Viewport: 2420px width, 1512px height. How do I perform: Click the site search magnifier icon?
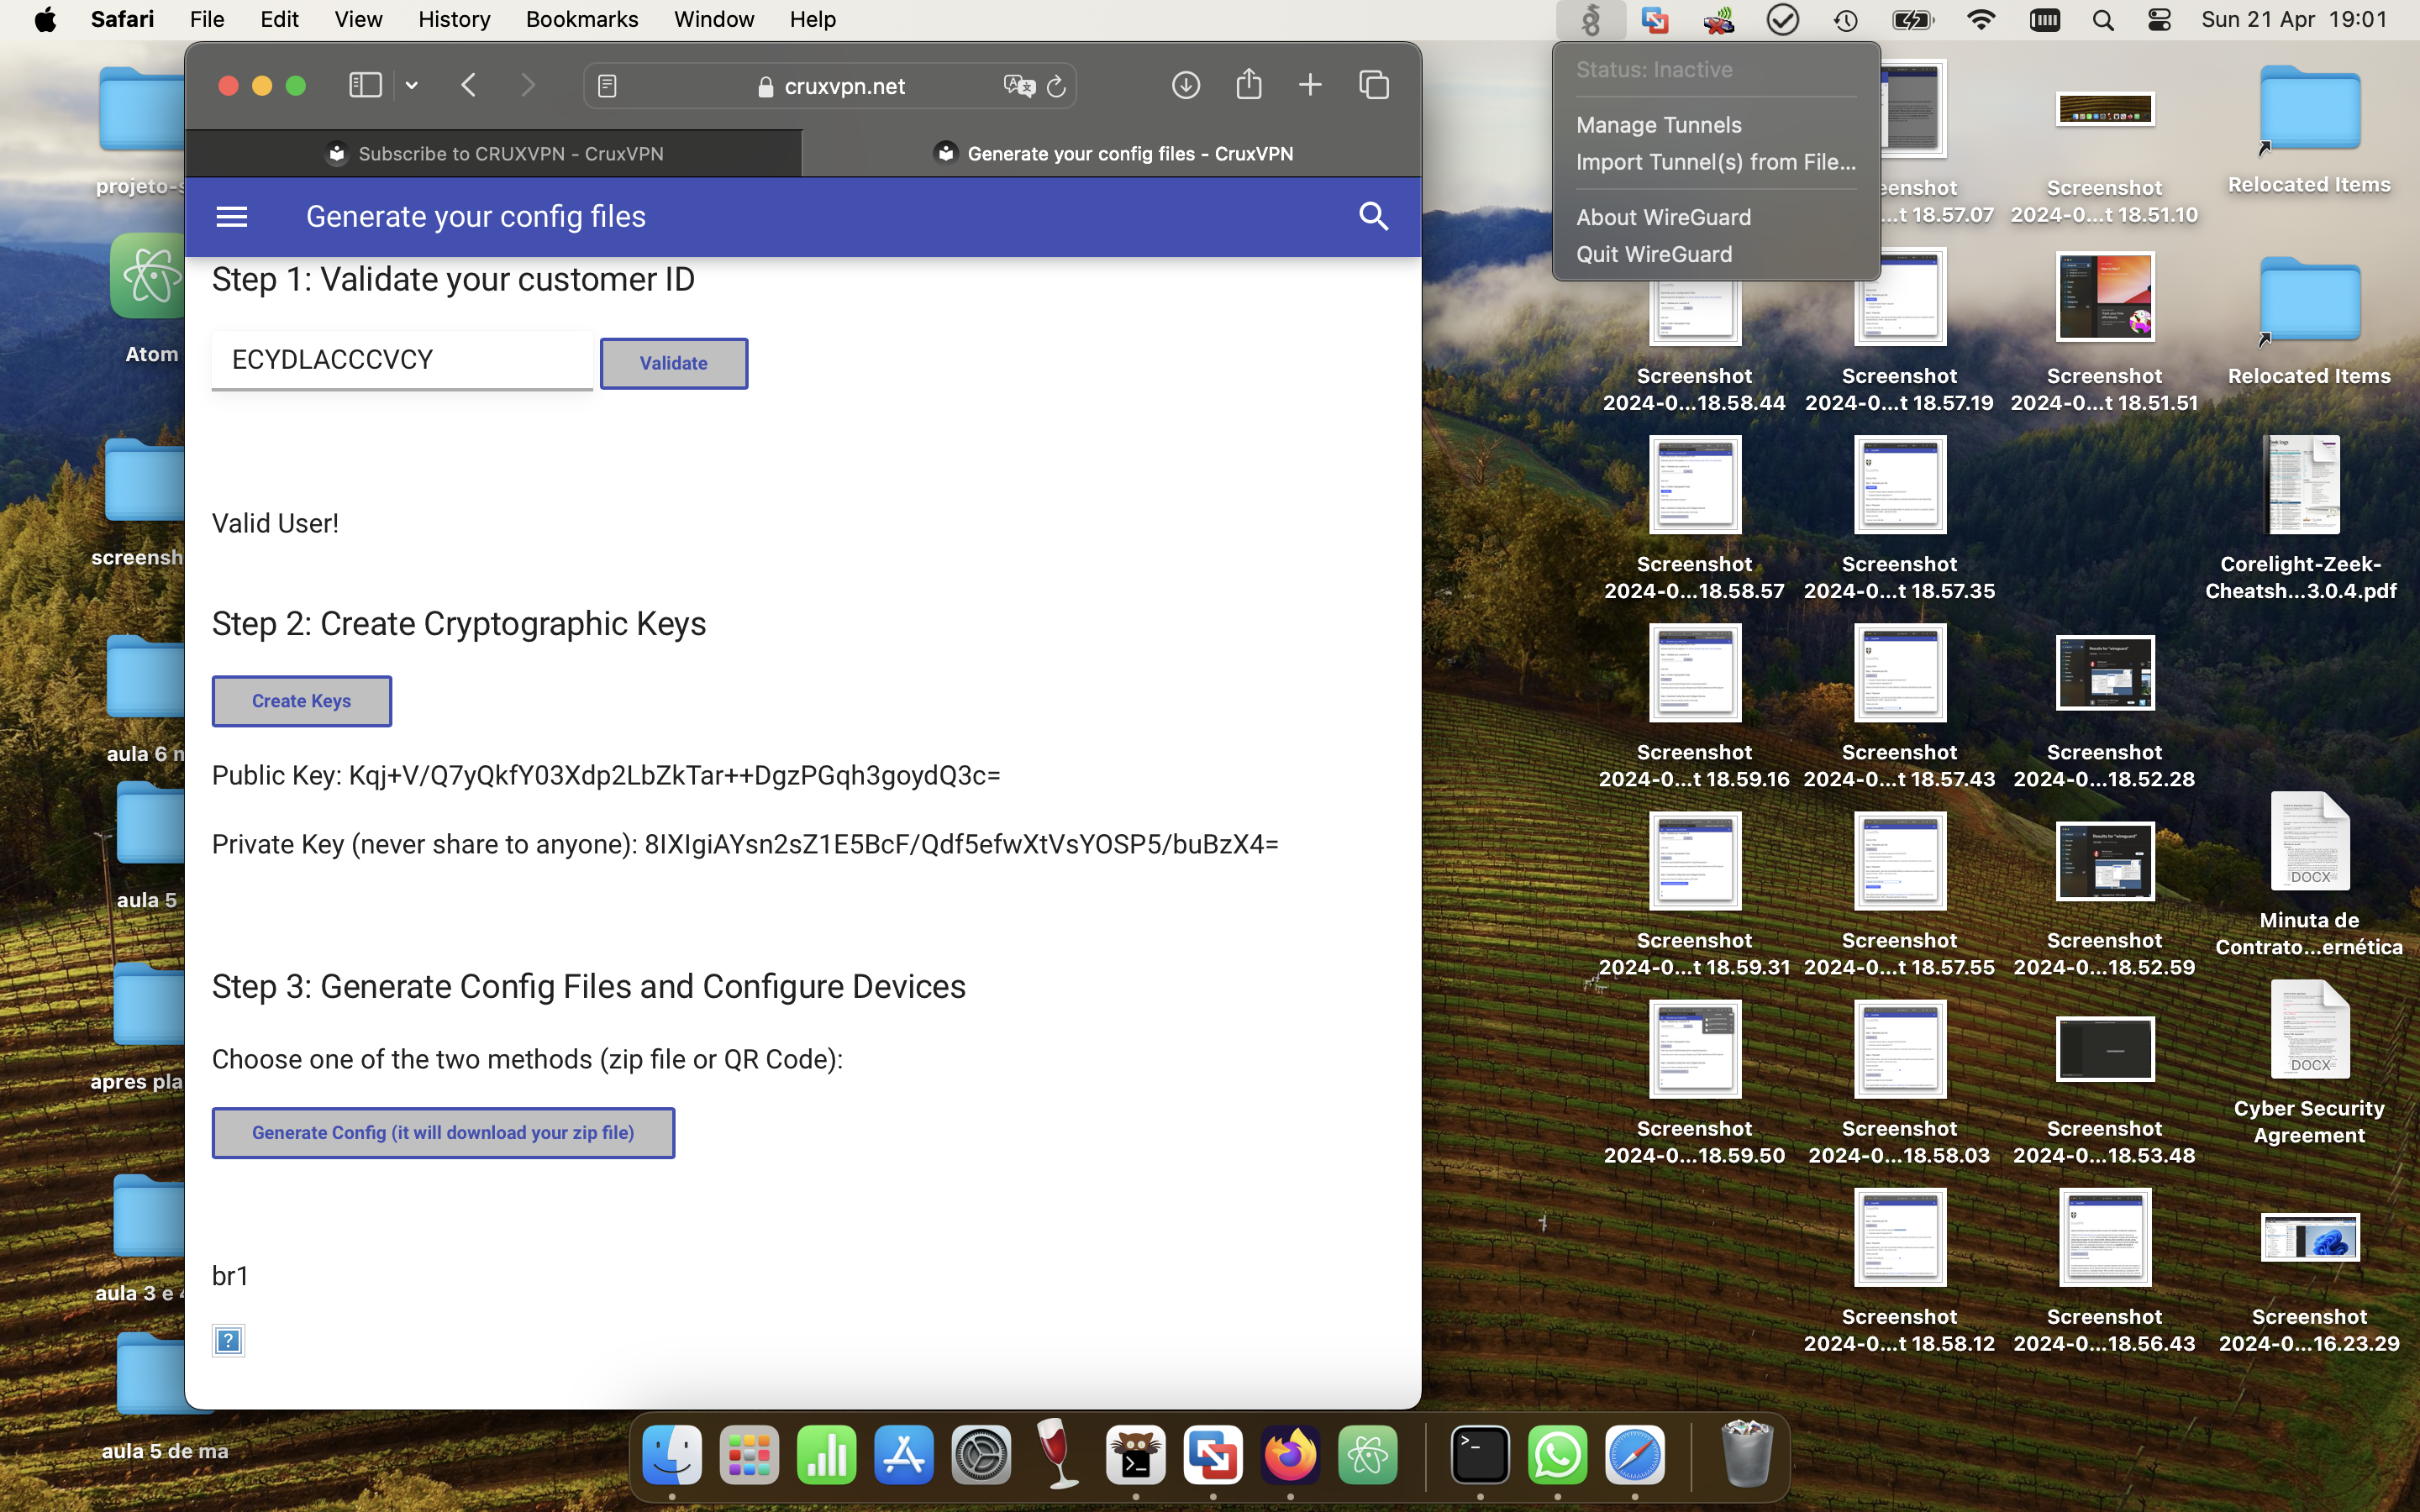(x=1373, y=216)
